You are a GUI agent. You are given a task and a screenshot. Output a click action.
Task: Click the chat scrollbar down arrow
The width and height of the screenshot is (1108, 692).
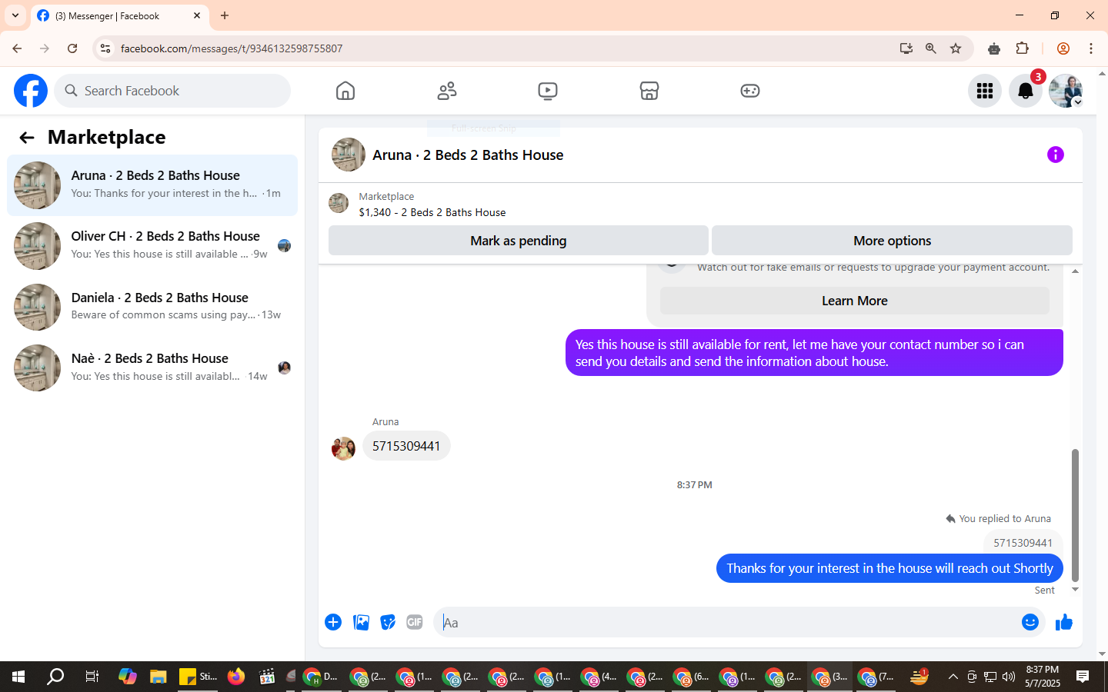1075,590
